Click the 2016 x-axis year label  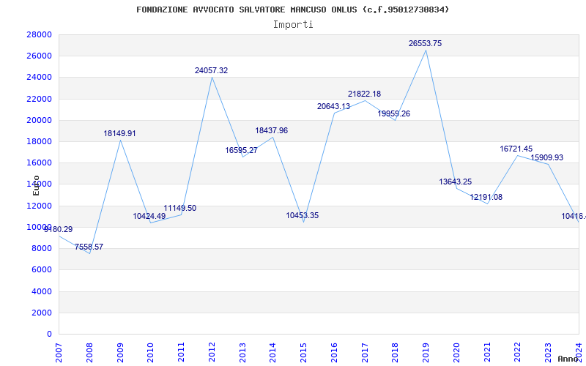point(334,353)
